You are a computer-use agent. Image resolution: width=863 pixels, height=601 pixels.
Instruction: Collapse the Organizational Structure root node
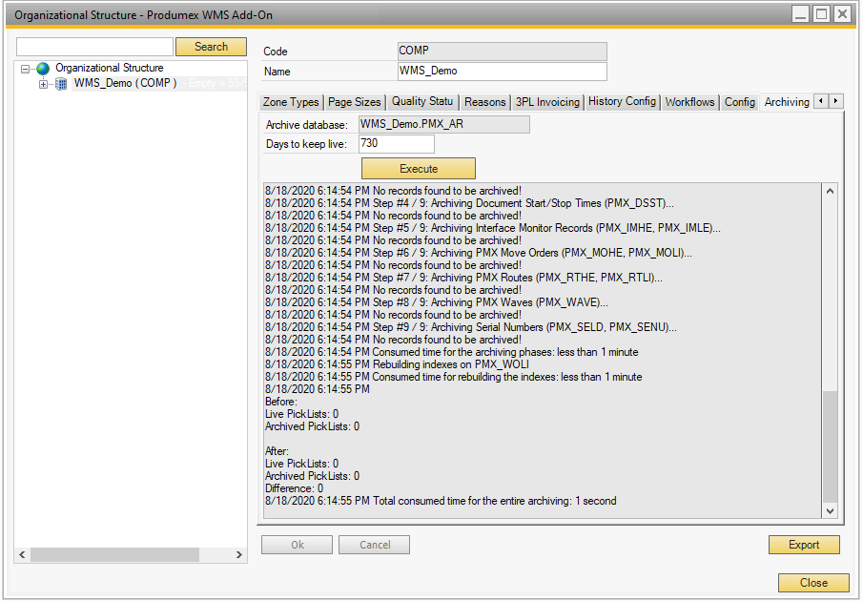[x=23, y=68]
